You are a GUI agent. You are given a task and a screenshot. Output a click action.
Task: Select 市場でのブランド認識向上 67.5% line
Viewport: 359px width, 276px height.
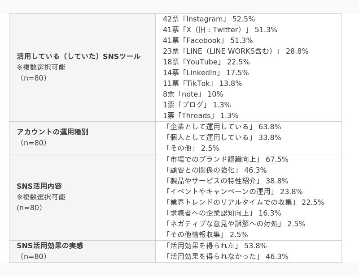point(227,159)
